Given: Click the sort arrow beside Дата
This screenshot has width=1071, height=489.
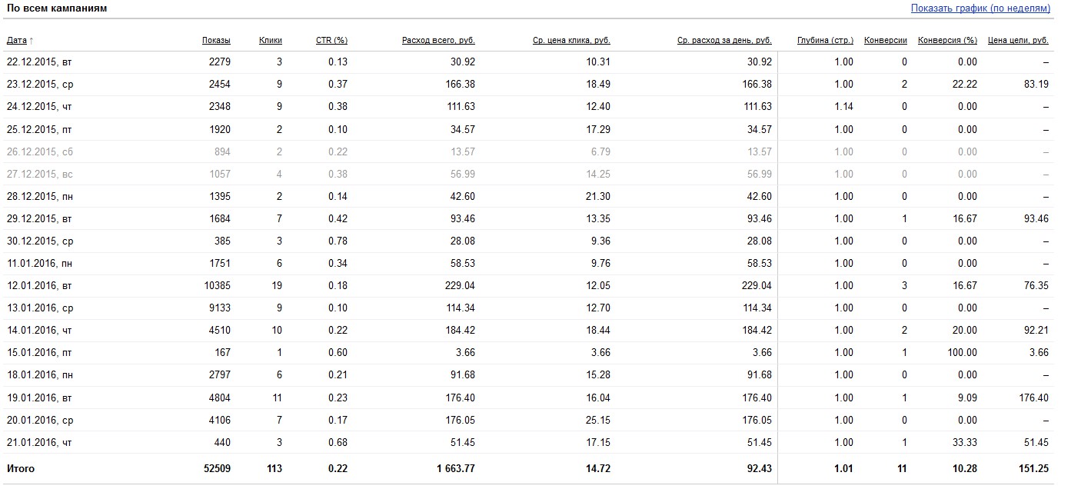Looking at the screenshot, I should (32, 40).
